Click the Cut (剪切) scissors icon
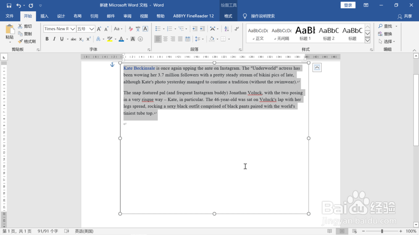This screenshot has width=419, height=235. click(x=20, y=26)
